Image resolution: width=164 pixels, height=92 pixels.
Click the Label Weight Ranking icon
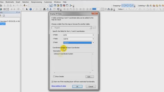[x=154, y=6]
